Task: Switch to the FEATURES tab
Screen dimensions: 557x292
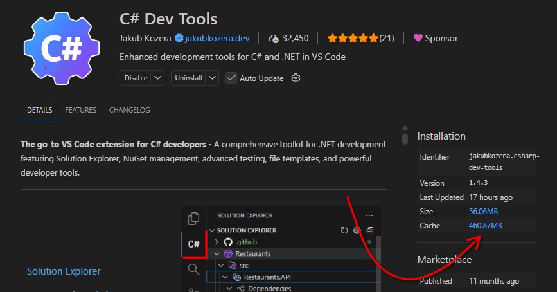Action: (81, 110)
